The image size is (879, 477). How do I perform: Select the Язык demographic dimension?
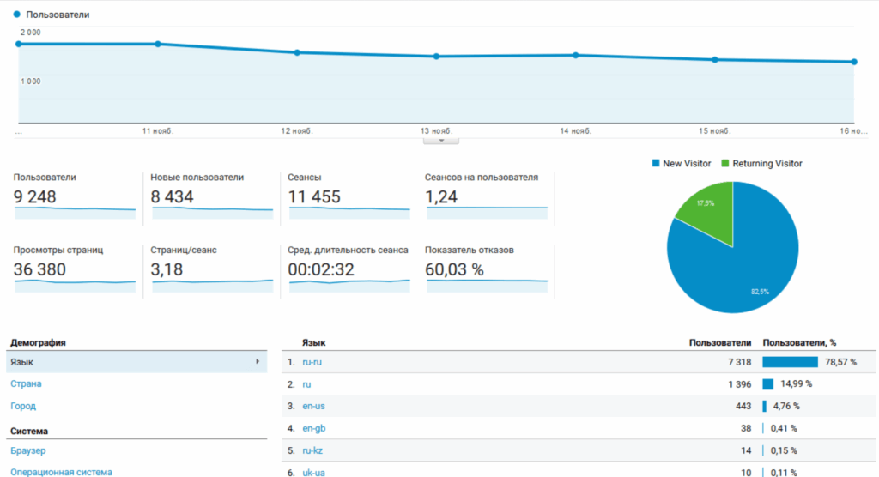[x=22, y=362]
